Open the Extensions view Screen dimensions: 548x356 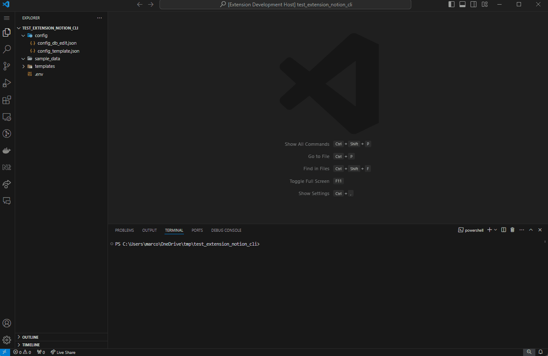(x=7, y=100)
